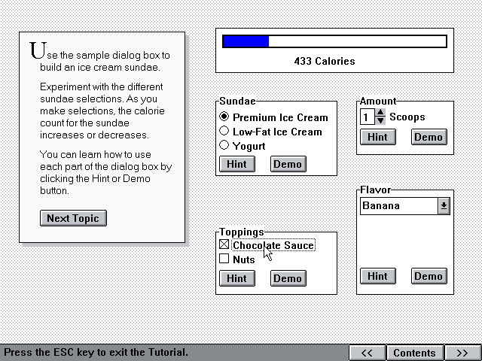Show the Hint for Toppings
Image resolution: width=482 pixels, height=361 pixels.
pyautogui.click(x=236, y=278)
